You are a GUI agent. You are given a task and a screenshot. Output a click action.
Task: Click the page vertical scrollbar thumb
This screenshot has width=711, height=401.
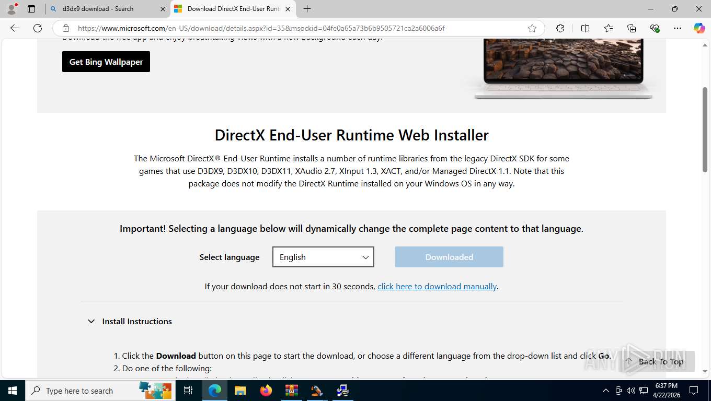705,129
